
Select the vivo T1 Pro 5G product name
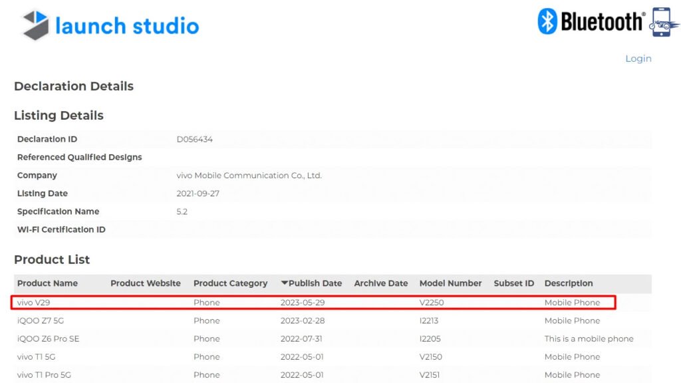44,375
